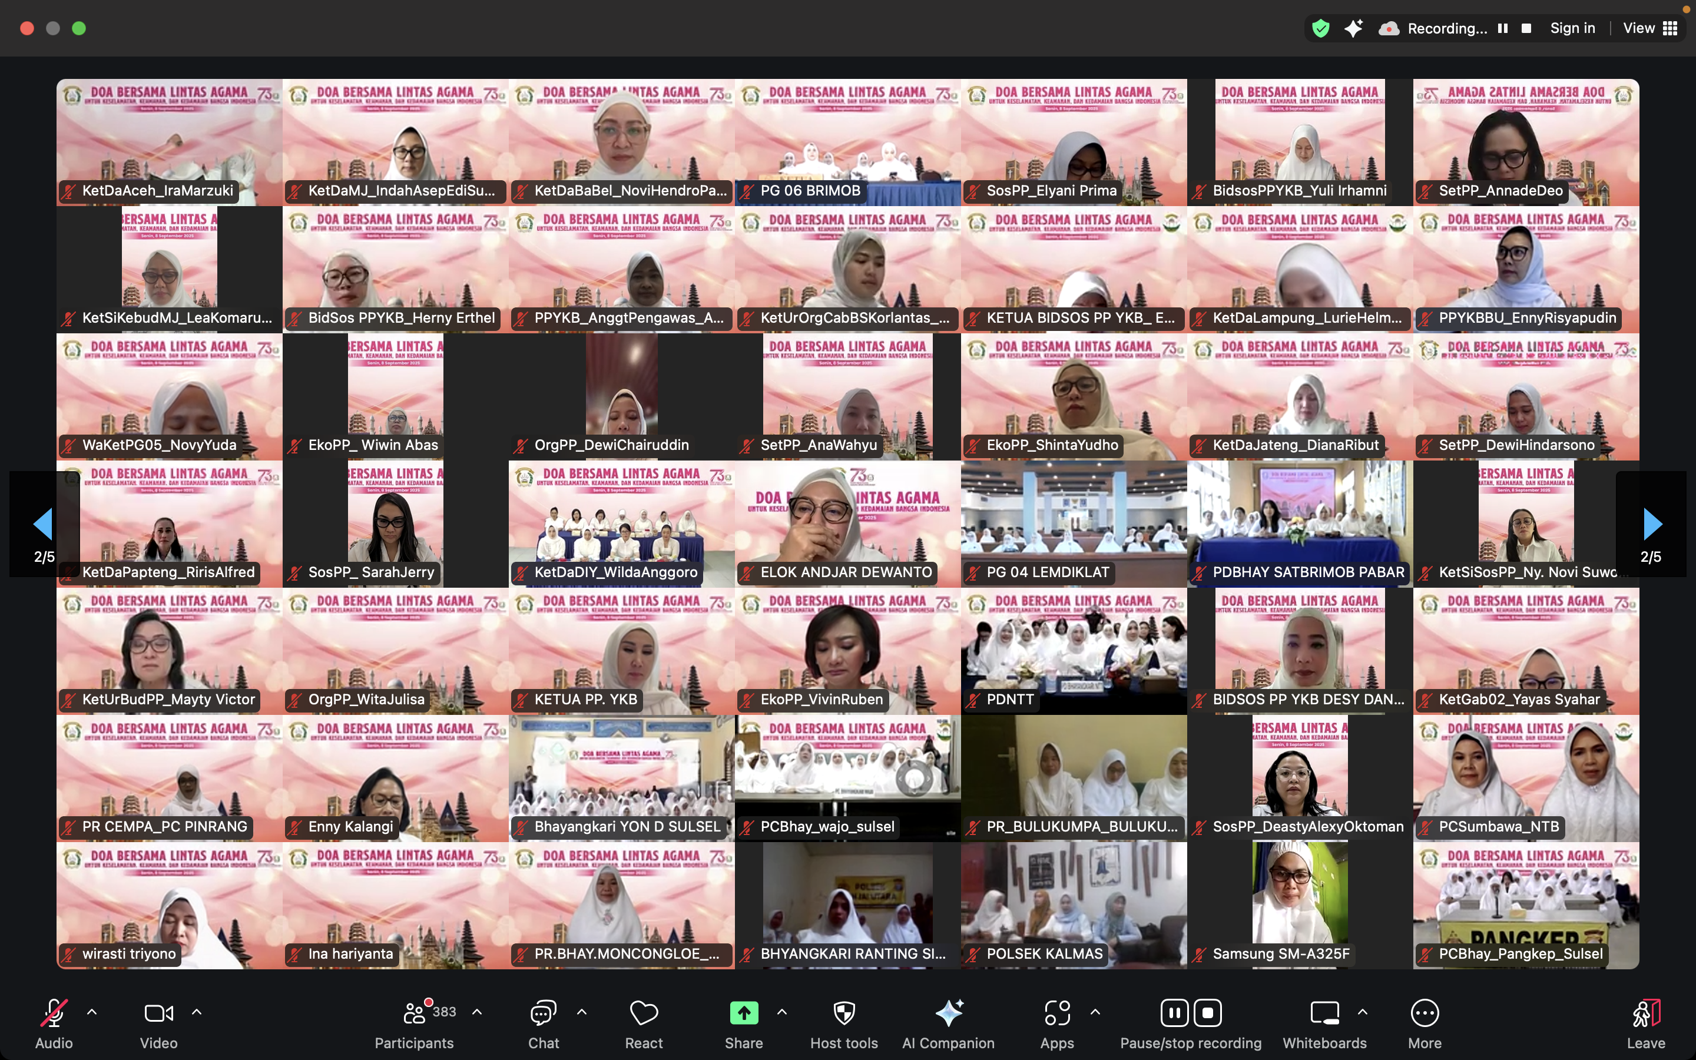Open the Apps panel
Viewport: 1696px width, 1060px height.
click(1057, 1013)
